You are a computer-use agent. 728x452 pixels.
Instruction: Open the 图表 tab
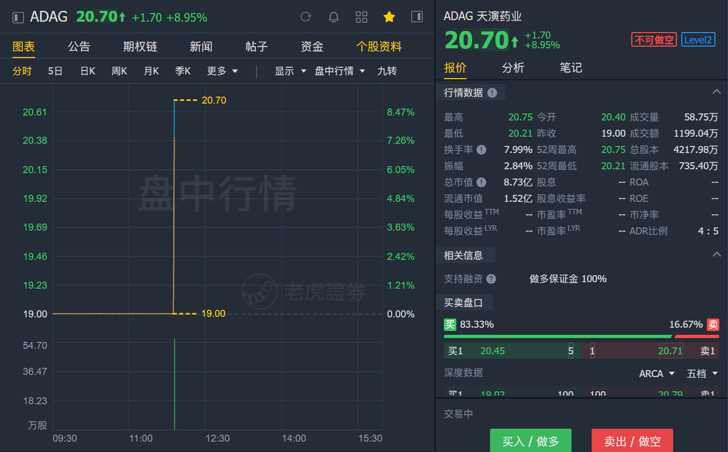coord(24,47)
